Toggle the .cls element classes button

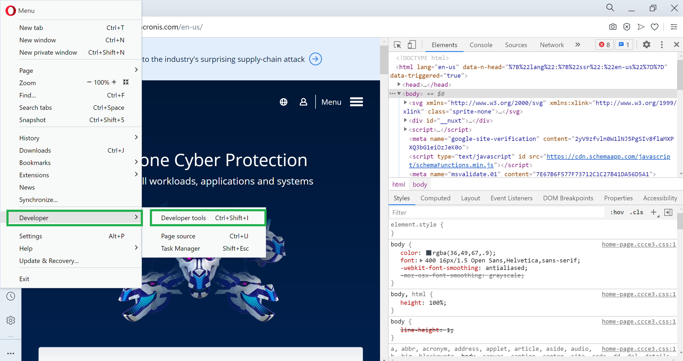636,212
